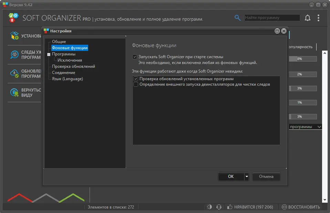The image size is (330, 213).
Task: Toggle the theme contrast icon in status bar
Action: click(209, 207)
